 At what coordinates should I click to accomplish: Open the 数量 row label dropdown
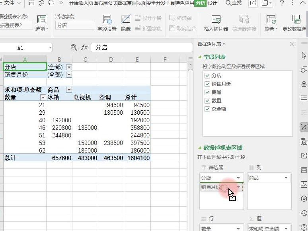[43, 97]
